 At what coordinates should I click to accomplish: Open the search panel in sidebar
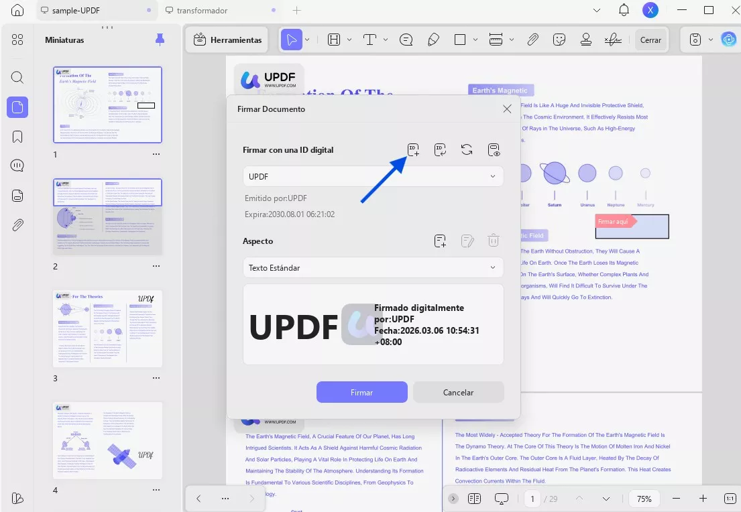coord(17,78)
